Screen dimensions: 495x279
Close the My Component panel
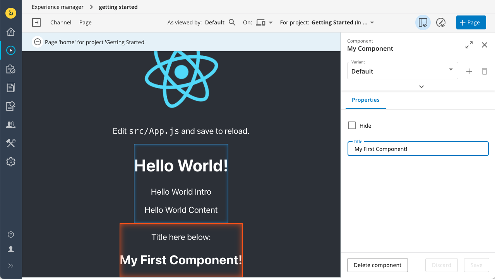coord(485,45)
